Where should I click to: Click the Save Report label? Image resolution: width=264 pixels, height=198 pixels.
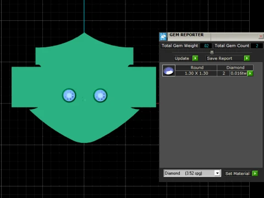219,58
